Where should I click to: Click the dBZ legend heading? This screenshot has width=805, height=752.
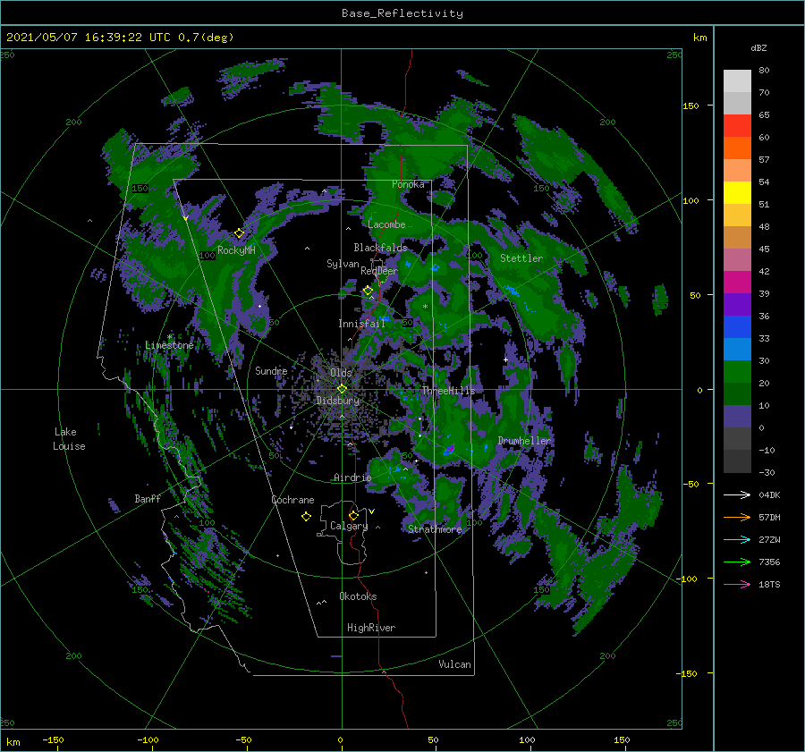tap(758, 47)
